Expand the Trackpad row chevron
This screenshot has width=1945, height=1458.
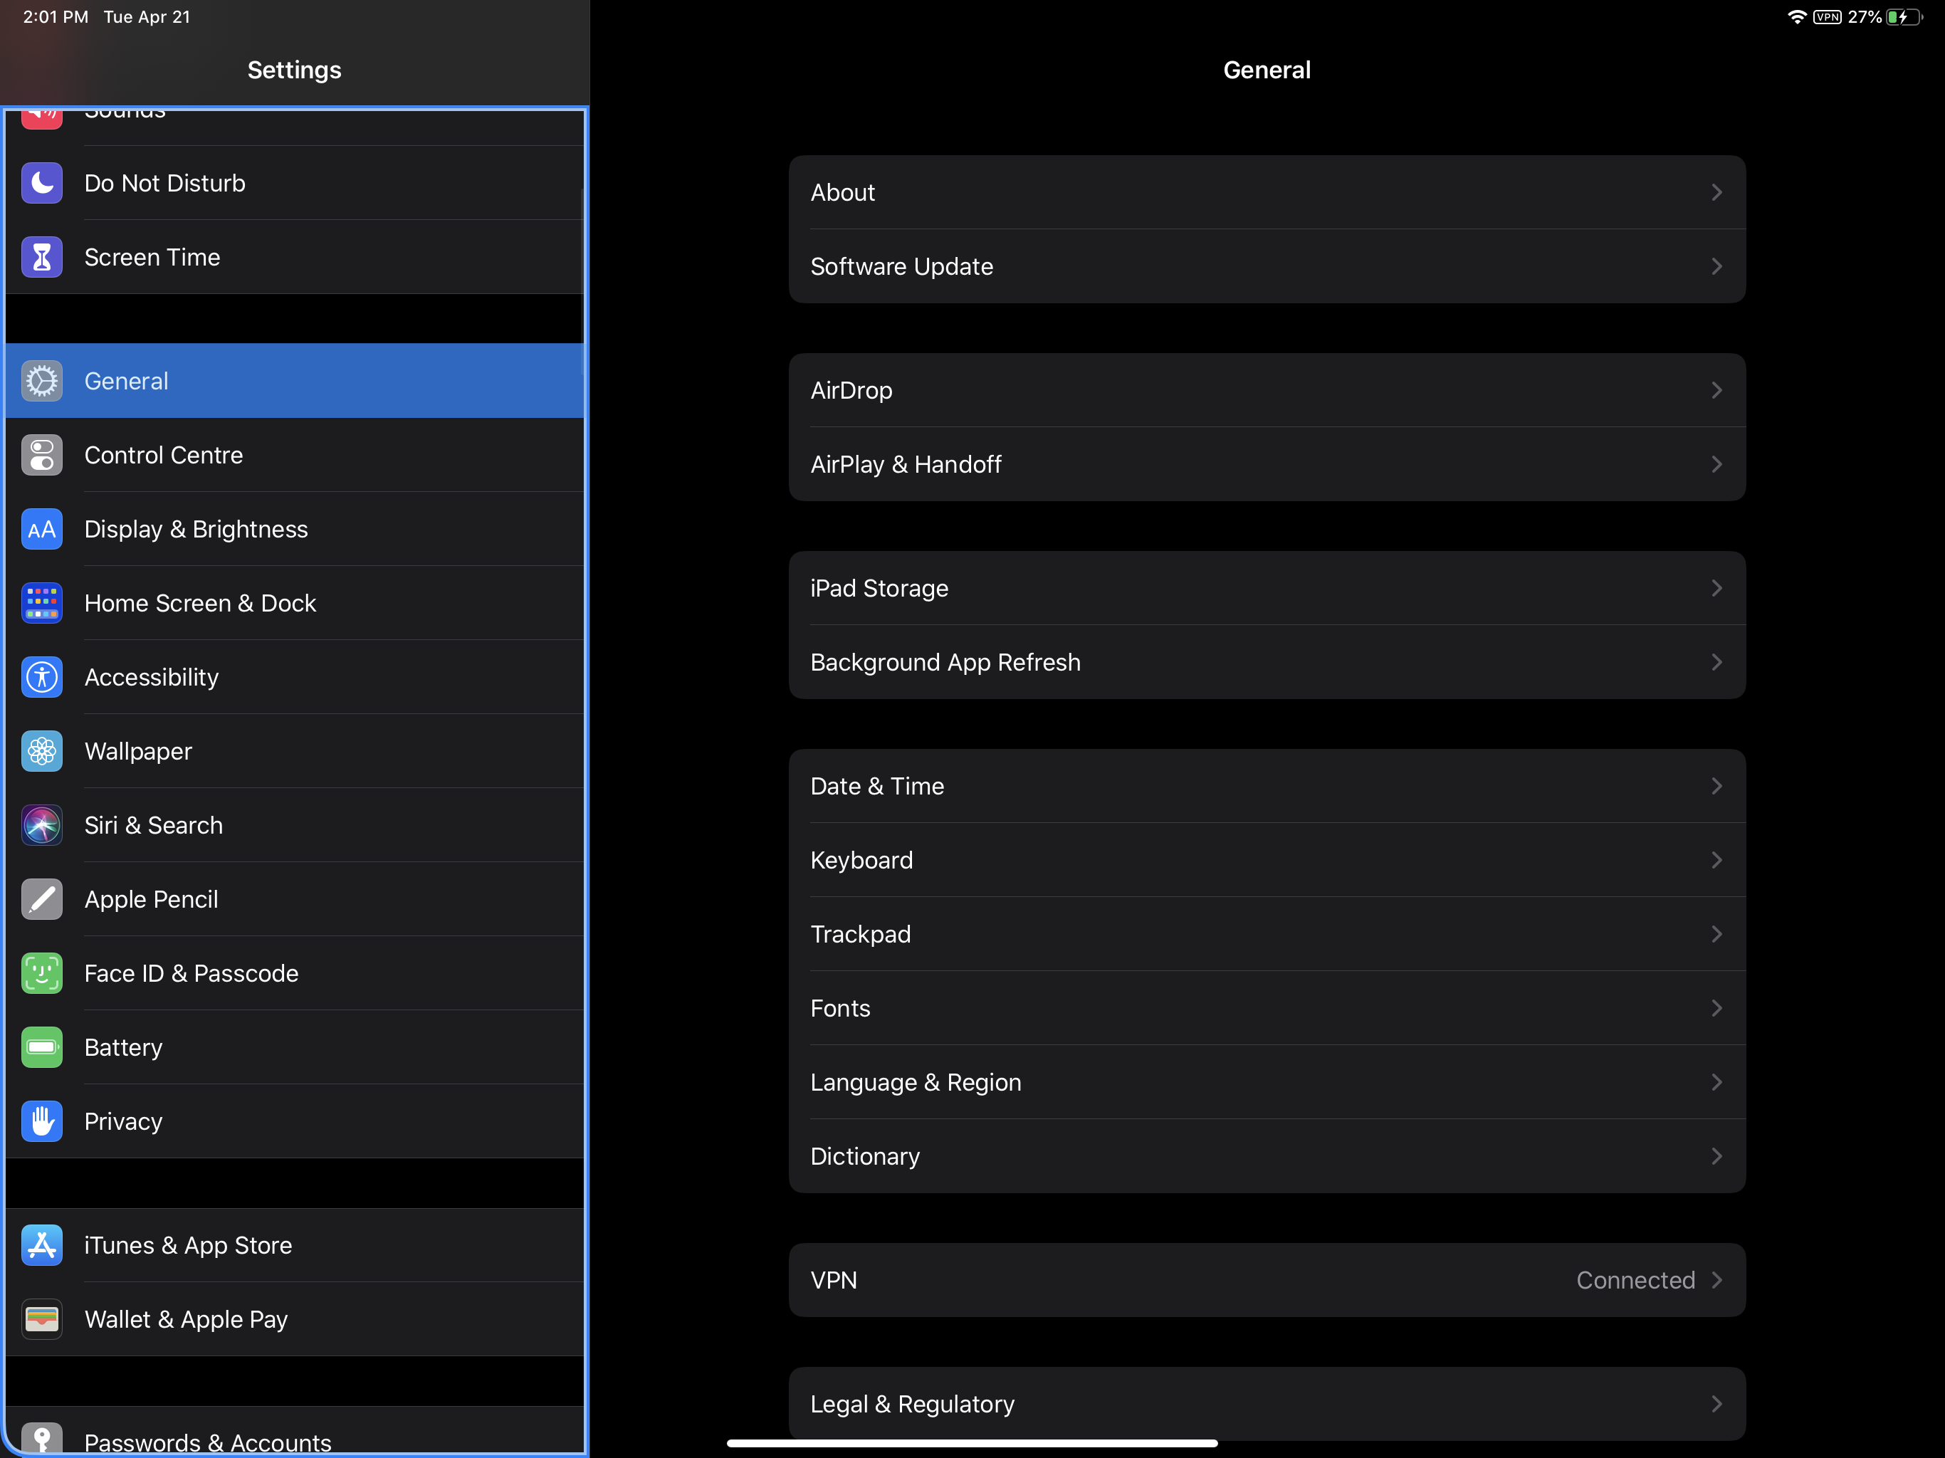pyautogui.click(x=1716, y=934)
